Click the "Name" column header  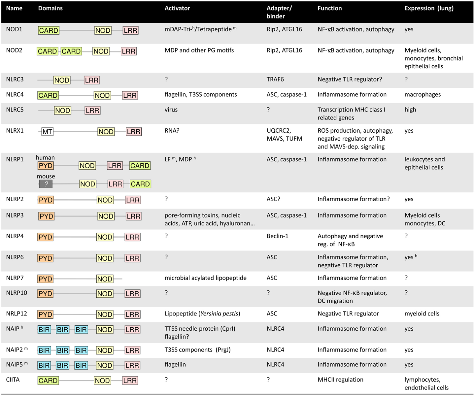pos(14,8)
